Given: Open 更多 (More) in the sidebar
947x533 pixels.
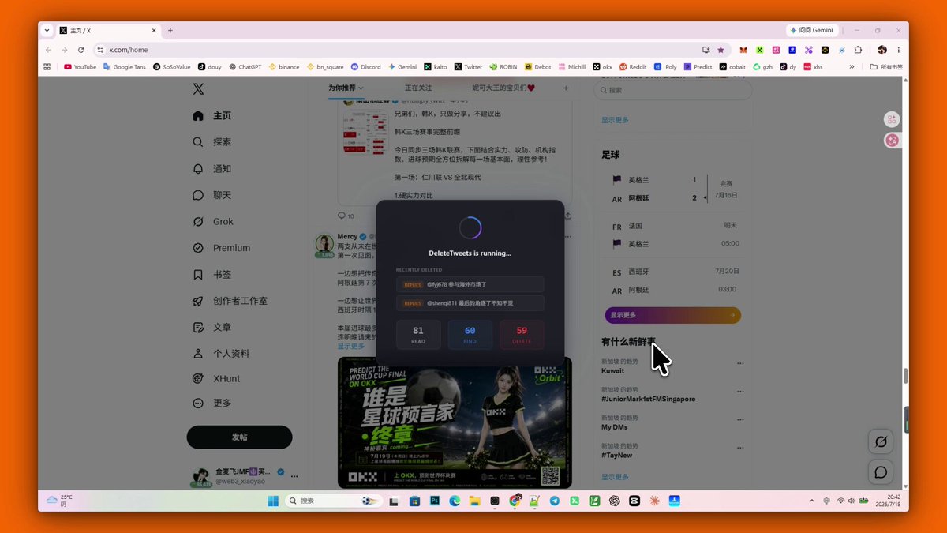Looking at the screenshot, I should pos(212,403).
